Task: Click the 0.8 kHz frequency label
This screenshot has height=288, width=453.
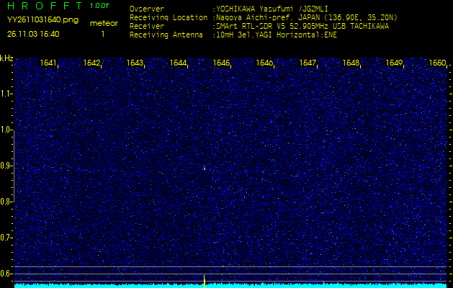Action: (x=6, y=202)
